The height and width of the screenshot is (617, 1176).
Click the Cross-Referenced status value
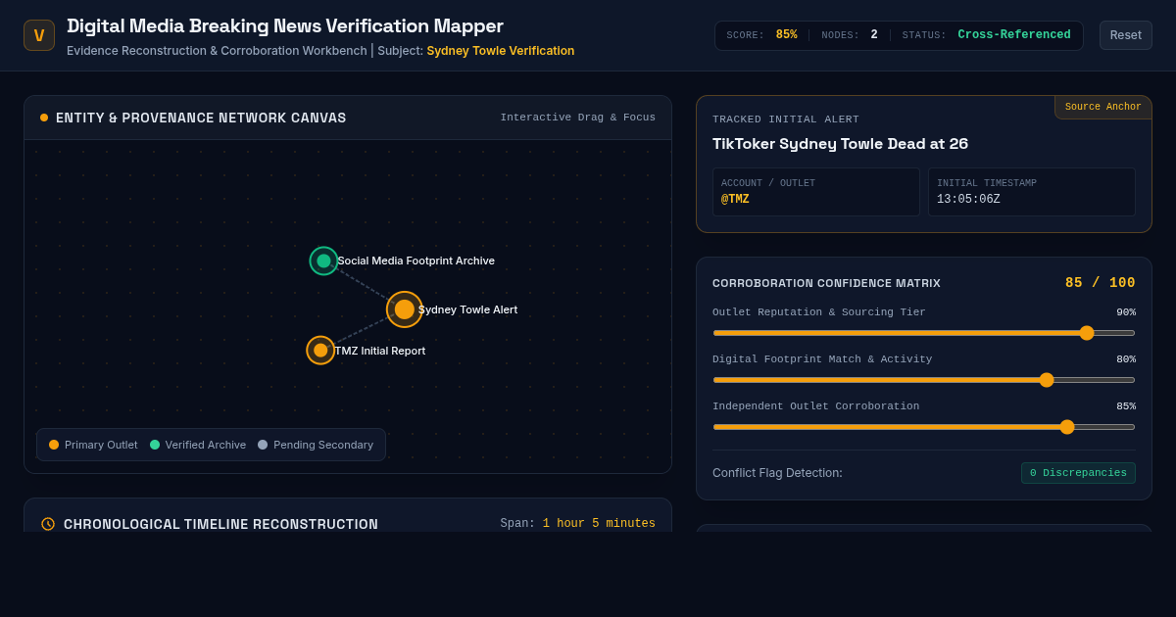[1014, 35]
